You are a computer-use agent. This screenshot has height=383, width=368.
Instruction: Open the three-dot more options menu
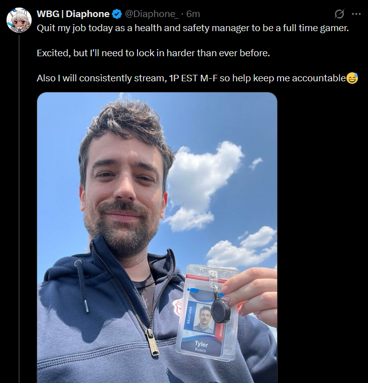356,14
